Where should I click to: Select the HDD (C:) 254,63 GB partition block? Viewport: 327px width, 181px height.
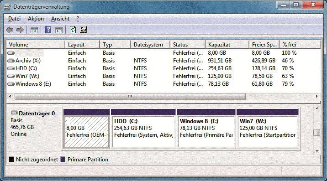143,132
